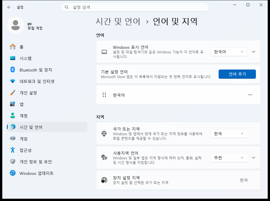Click the 로컬 계정 profile label
The width and height of the screenshot is (270, 201).
coord(35,28)
